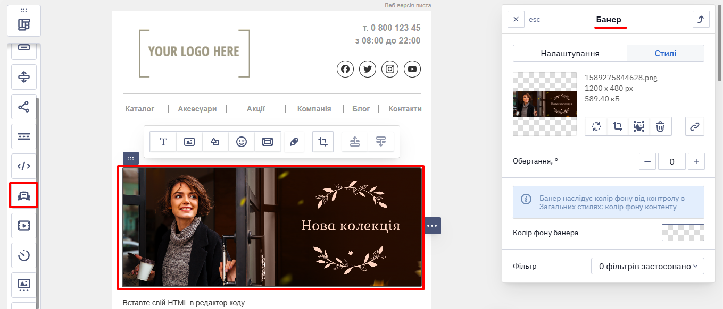Bring banner element to front
Image resolution: width=723 pixels, height=309 pixels.
tap(355, 142)
